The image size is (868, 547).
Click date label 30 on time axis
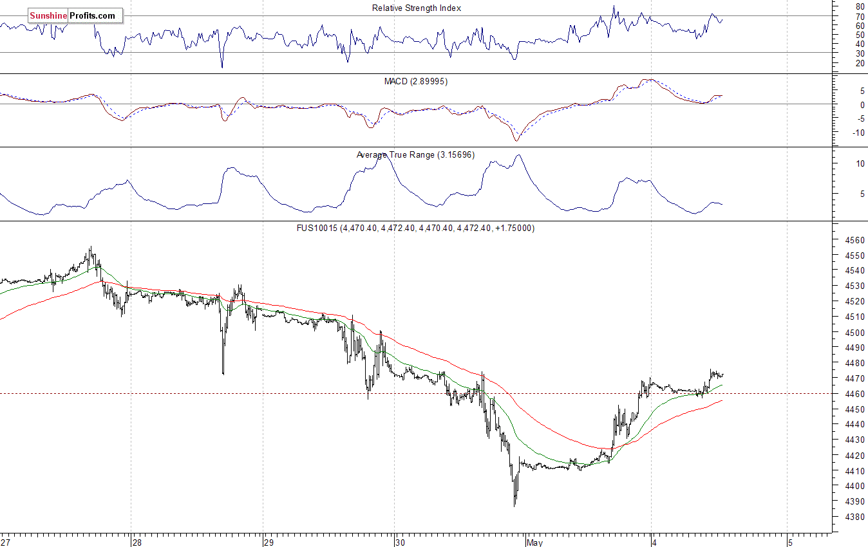click(x=401, y=542)
